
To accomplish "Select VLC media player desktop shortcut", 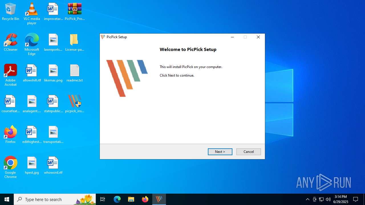I will (x=32, y=14).
